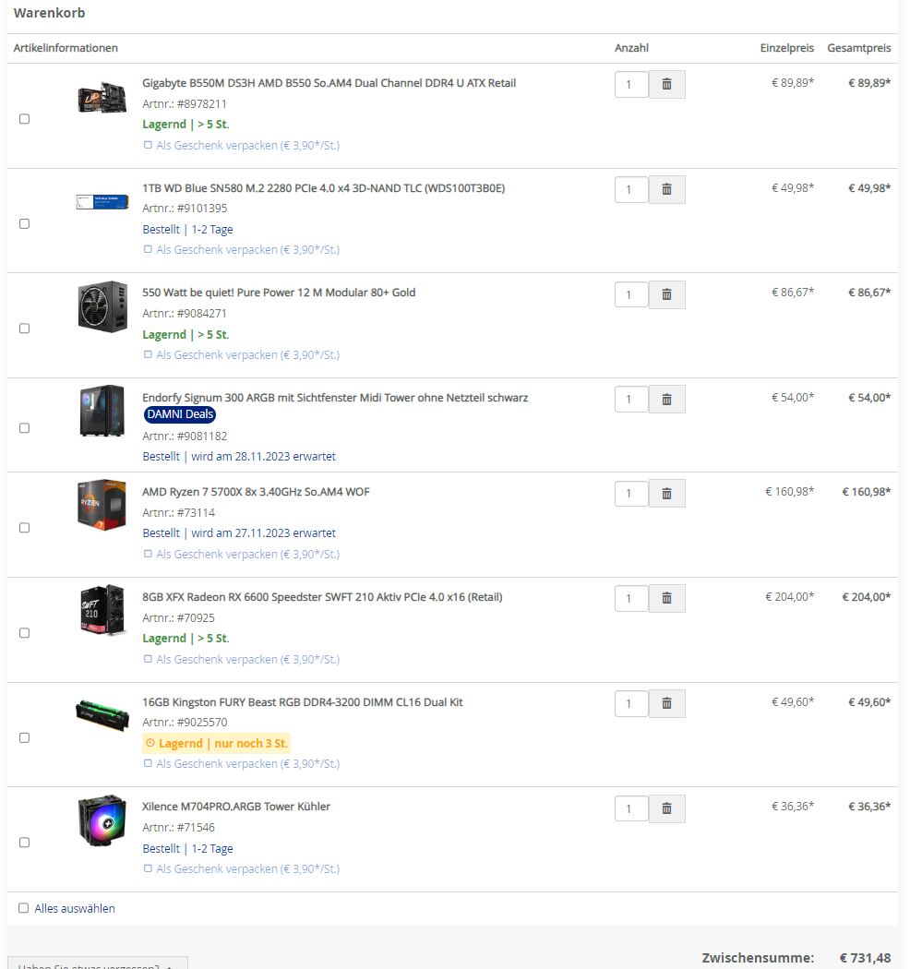Edit quantity field for Gigabyte B550M DS3H
The height and width of the screenshot is (969, 910).
coord(631,84)
